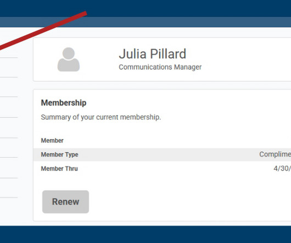Click the Member Thru row label

point(59,169)
